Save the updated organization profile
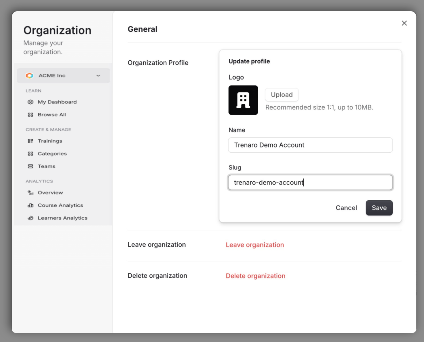The image size is (424, 342). point(379,207)
